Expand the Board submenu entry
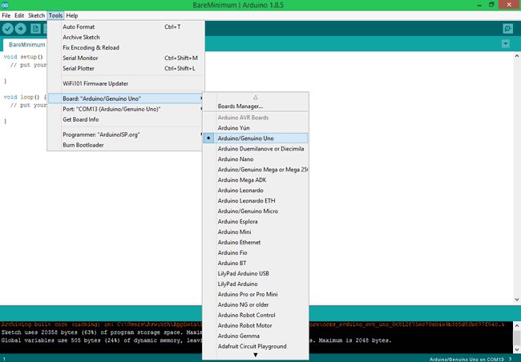This screenshot has width=521, height=362. pyautogui.click(x=126, y=99)
